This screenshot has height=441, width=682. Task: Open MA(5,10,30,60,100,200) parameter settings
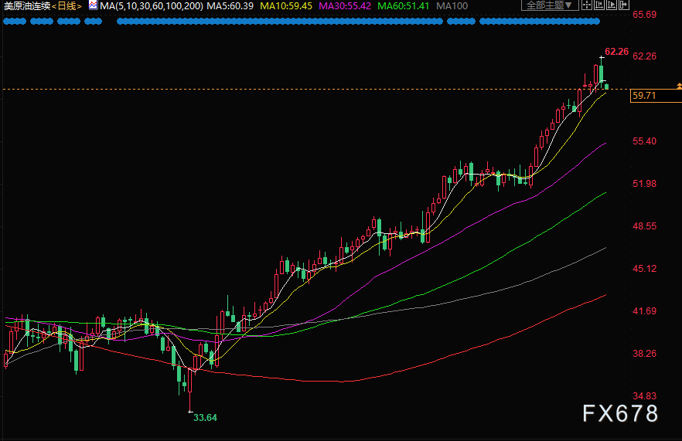[x=152, y=6]
